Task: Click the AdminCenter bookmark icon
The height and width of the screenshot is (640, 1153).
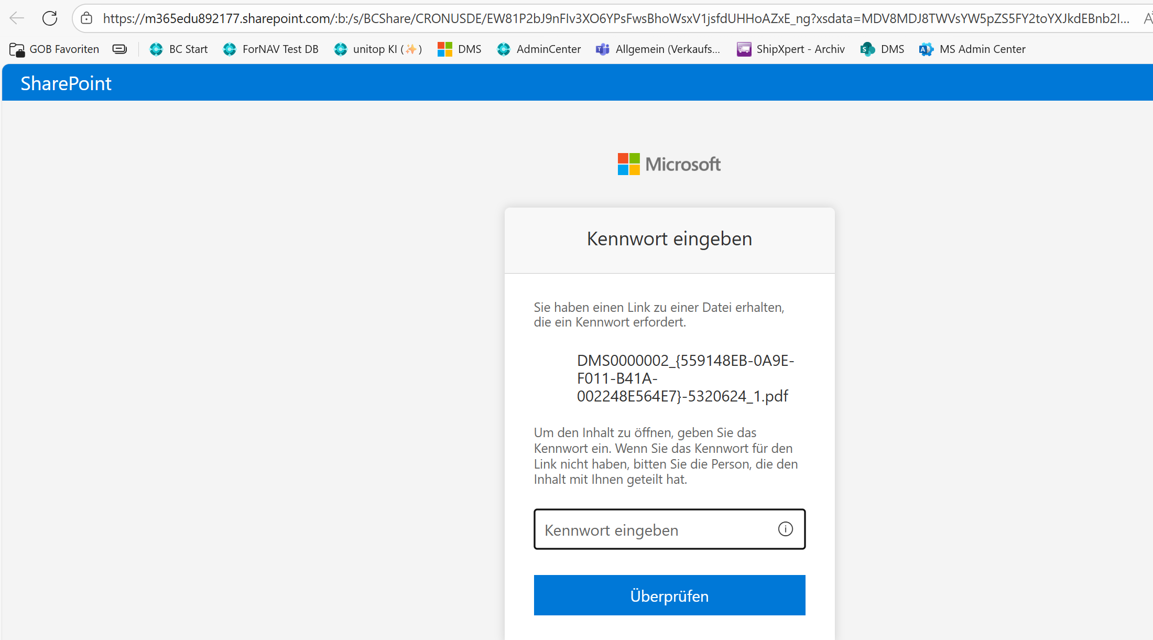Action: pos(504,49)
